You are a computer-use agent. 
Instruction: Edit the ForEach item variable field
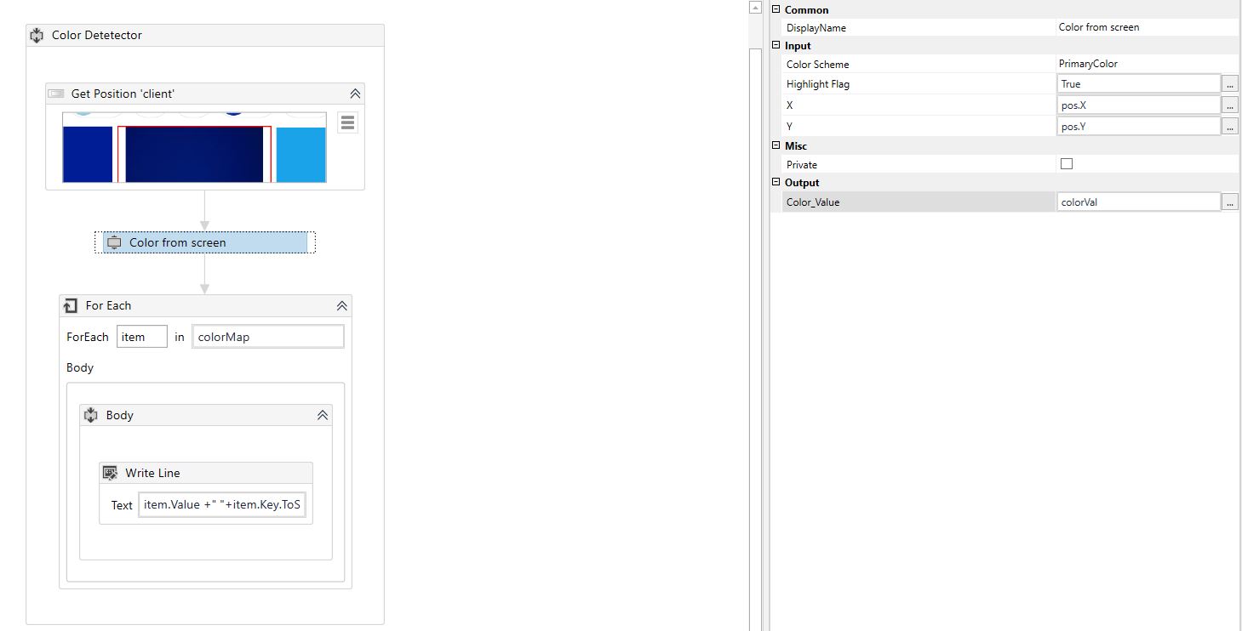point(142,337)
